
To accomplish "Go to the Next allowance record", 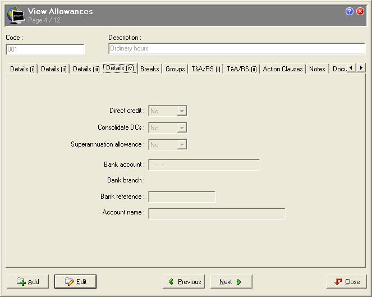I will pyautogui.click(x=231, y=282).
